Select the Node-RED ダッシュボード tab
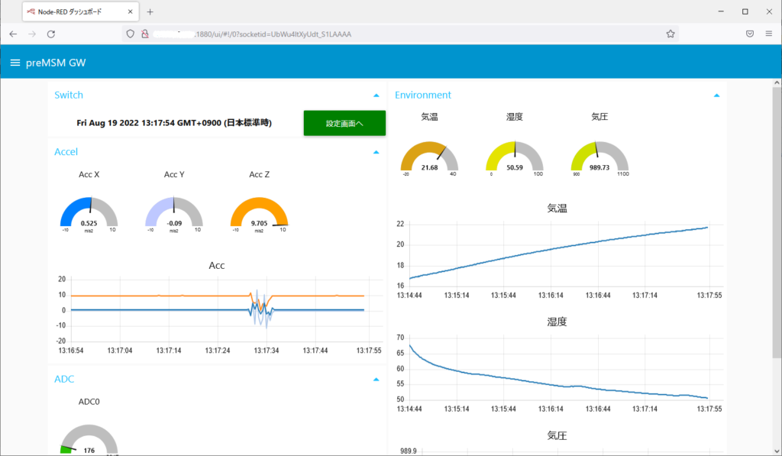 75,12
